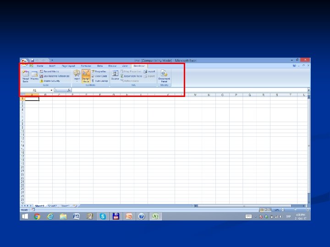The image size is (330, 247).
Task: Switch to Sheet2 tab
Action: tap(52, 206)
